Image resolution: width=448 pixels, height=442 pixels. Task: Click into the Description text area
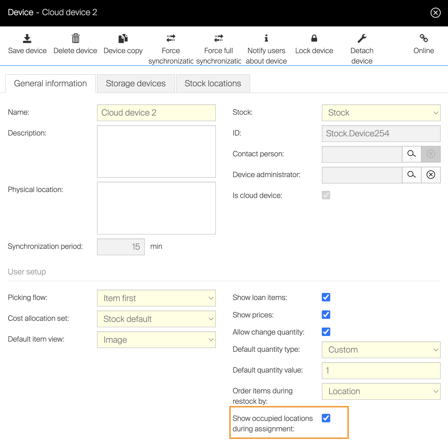(x=156, y=151)
